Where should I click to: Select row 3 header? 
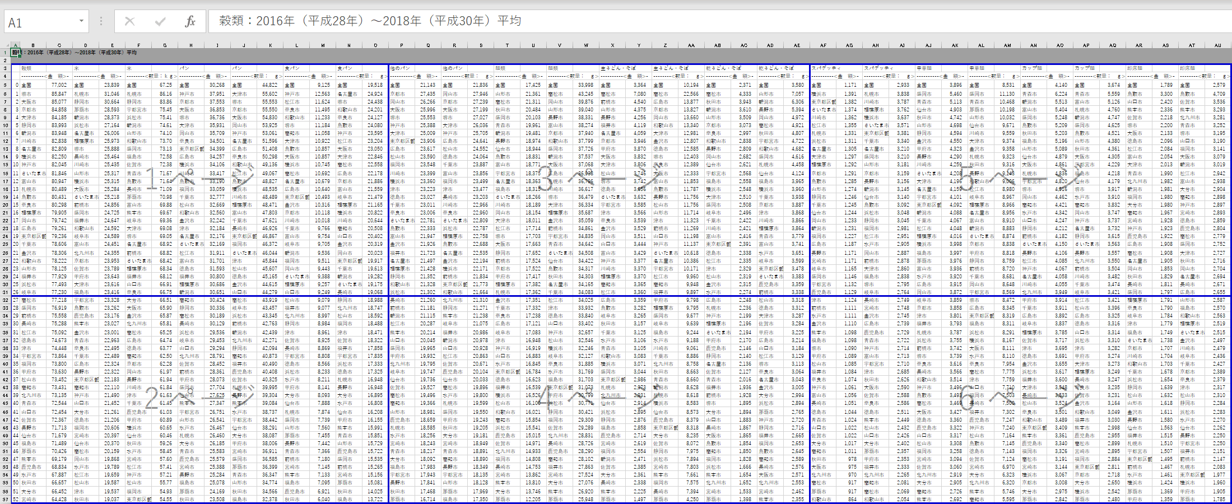pos(6,68)
